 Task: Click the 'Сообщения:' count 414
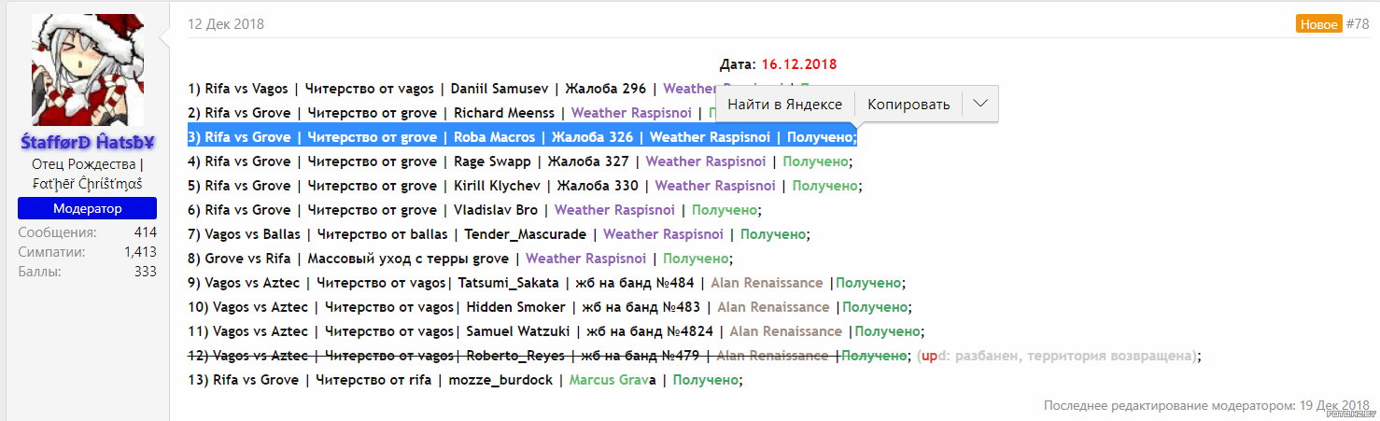pos(145,232)
